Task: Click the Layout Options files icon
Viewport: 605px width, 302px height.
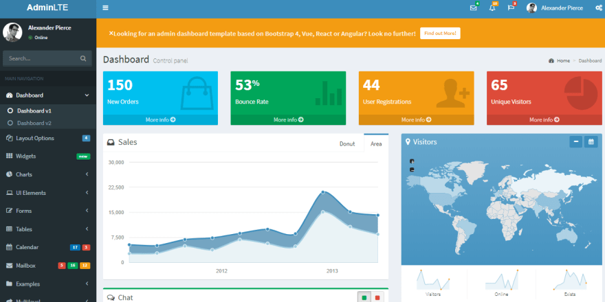Action: tap(9, 138)
